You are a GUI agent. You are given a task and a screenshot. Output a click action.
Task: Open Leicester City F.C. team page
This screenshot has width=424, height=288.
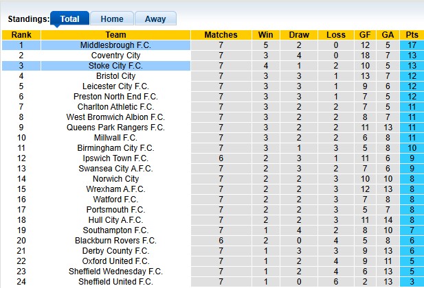(x=115, y=86)
